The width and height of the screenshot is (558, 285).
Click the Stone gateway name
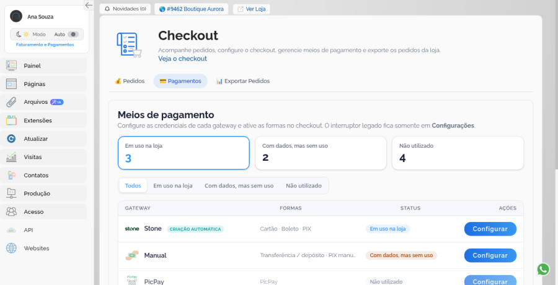[x=153, y=229]
